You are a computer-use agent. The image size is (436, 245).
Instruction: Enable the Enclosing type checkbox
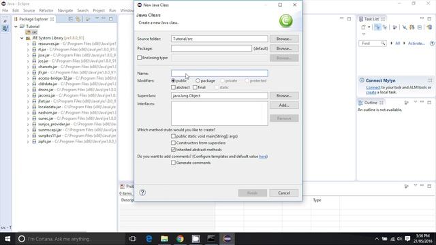pyautogui.click(x=139, y=58)
